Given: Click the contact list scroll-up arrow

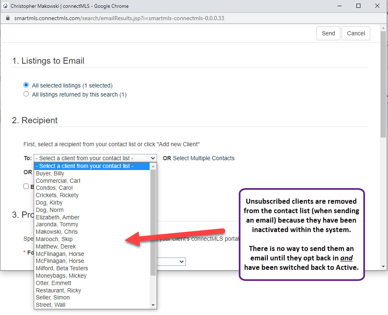Looking at the screenshot, I should pyautogui.click(x=153, y=166).
